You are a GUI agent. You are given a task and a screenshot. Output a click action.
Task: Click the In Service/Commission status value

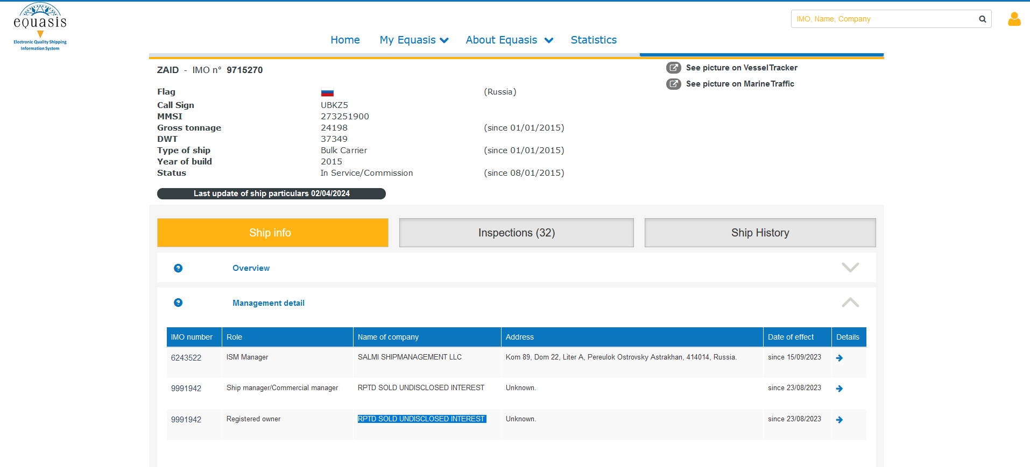pyautogui.click(x=367, y=173)
